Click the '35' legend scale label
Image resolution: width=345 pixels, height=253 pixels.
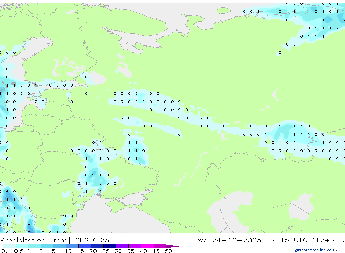coord(131,251)
